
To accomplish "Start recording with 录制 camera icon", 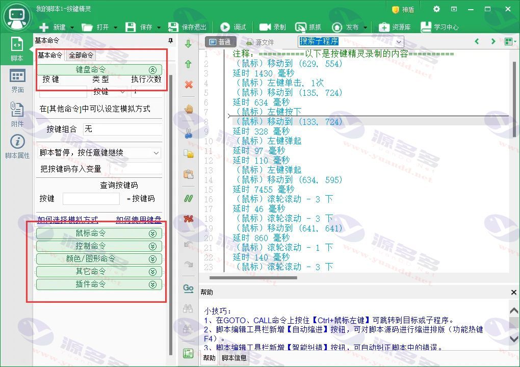I will click(265, 27).
